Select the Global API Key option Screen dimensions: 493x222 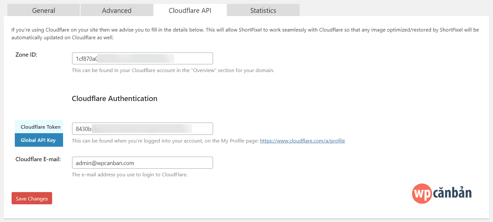[x=39, y=140]
